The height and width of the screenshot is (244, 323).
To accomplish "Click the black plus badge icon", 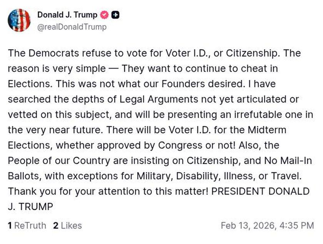I will [x=114, y=15].
